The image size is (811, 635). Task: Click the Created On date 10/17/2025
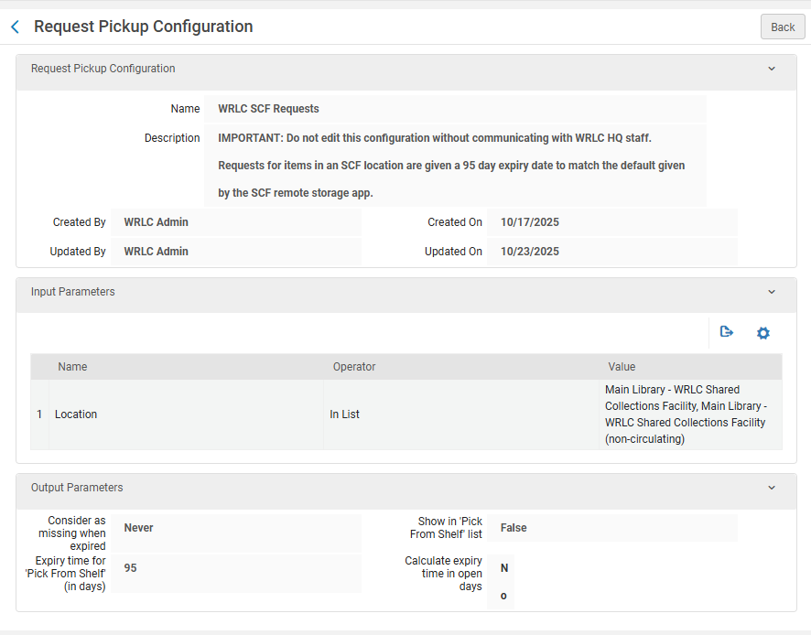coord(530,222)
